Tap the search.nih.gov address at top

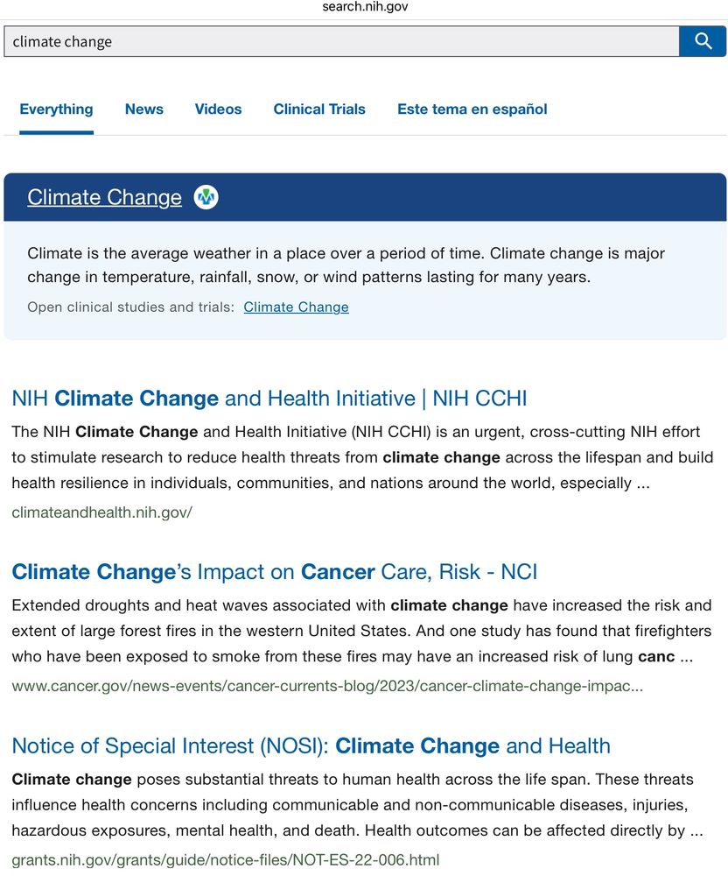[365, 7]
